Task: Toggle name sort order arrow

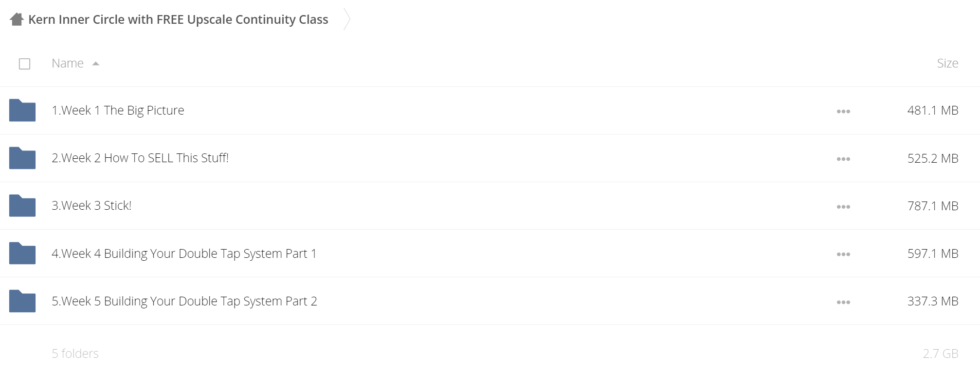Action: [x=96, y=64]
